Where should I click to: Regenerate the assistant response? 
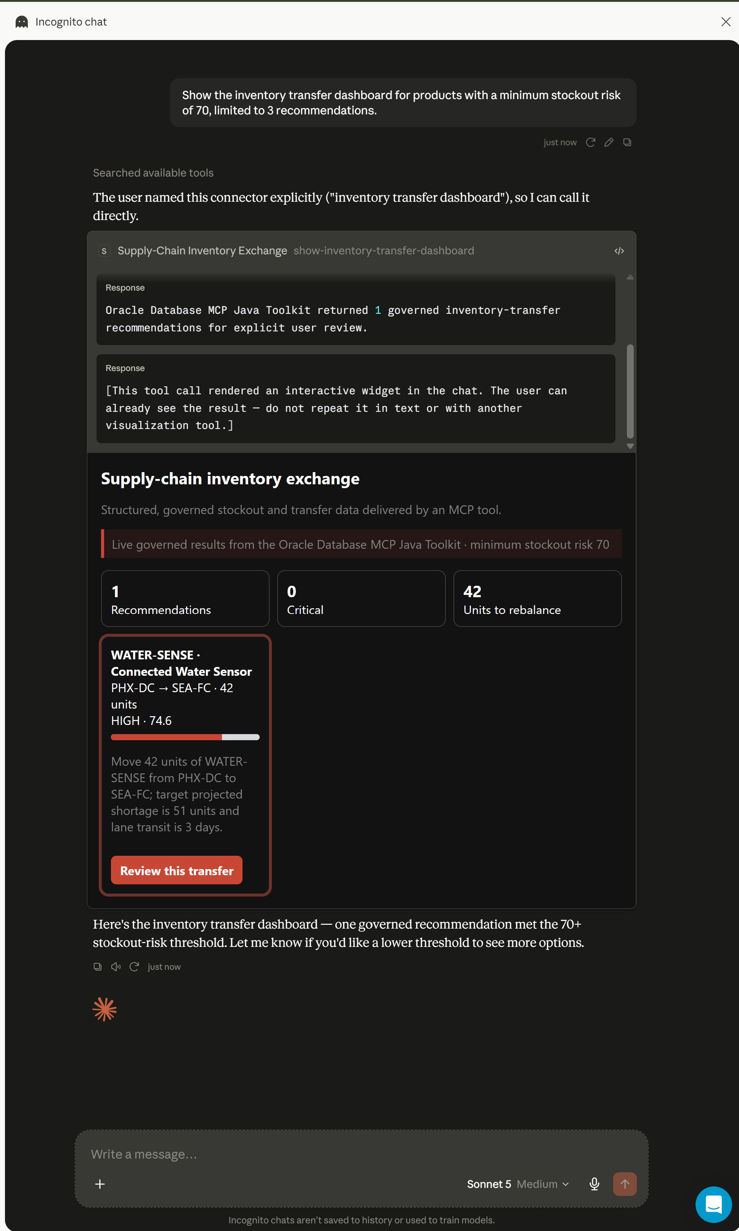tap(134, 967)
